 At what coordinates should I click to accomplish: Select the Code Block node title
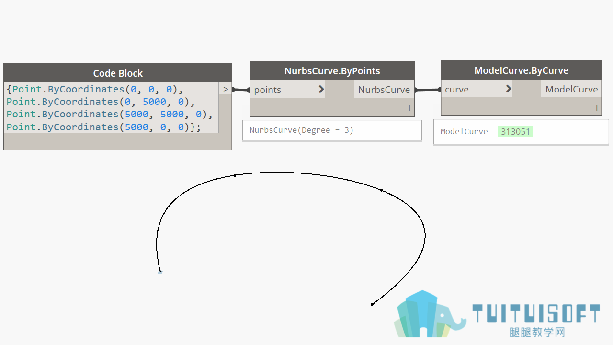118,73
